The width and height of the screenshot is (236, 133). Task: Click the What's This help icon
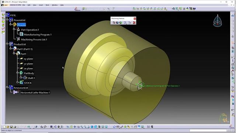(x=36, y=127)
